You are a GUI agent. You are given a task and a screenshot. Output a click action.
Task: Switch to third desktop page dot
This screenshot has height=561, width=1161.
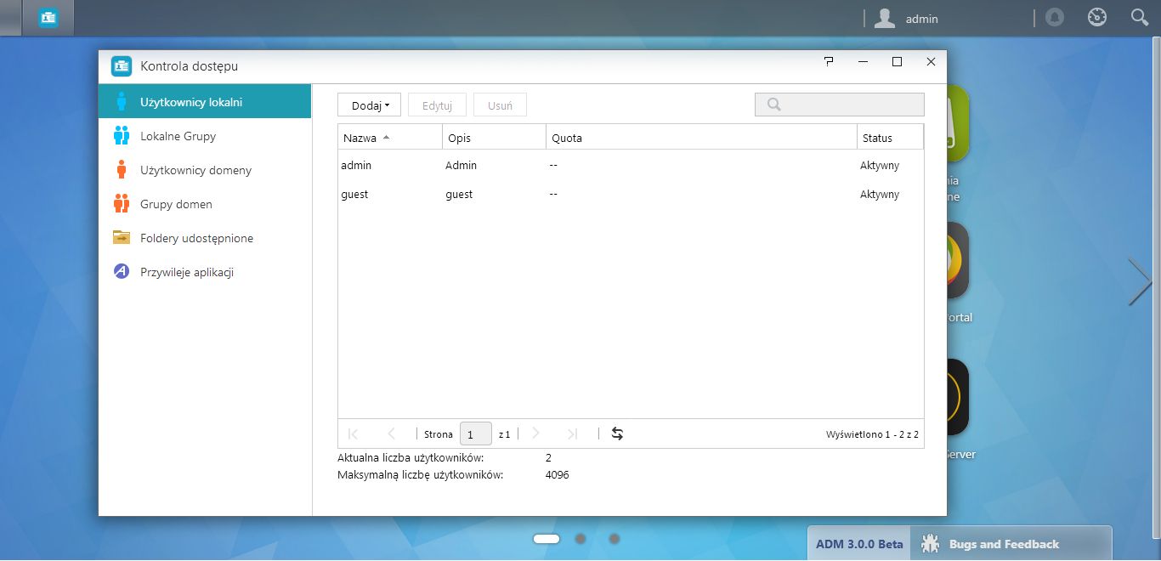[614, 538]
